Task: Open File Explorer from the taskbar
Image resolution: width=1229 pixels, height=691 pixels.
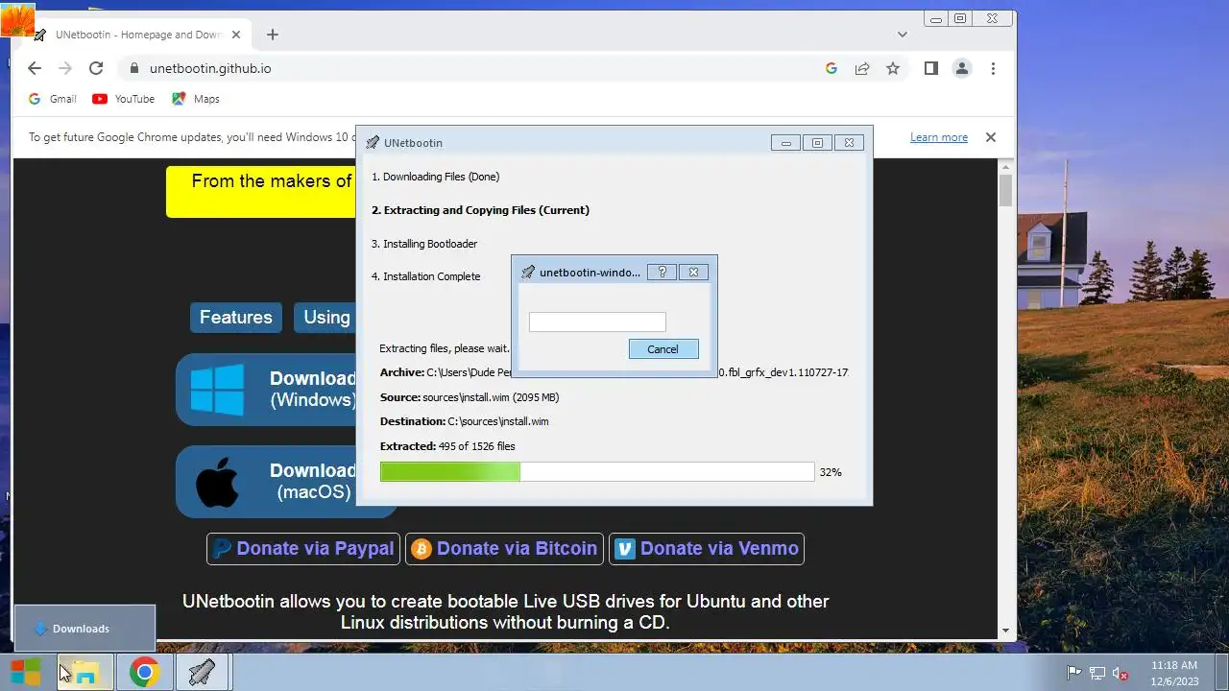Action: point(85,672)
